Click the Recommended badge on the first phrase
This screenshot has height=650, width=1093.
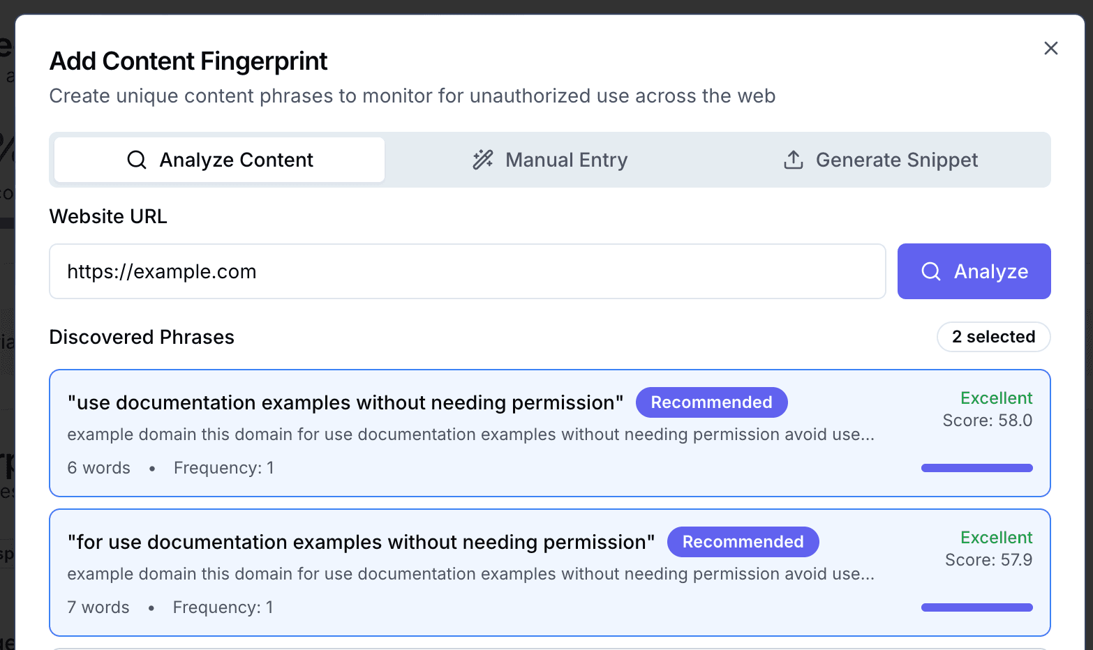(x=711, y=402)
